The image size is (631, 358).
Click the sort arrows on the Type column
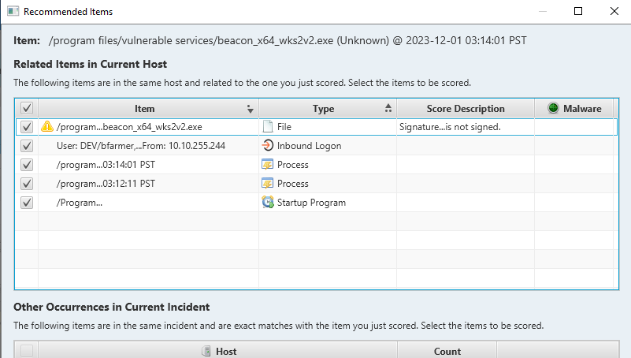[x=388, y=109]
